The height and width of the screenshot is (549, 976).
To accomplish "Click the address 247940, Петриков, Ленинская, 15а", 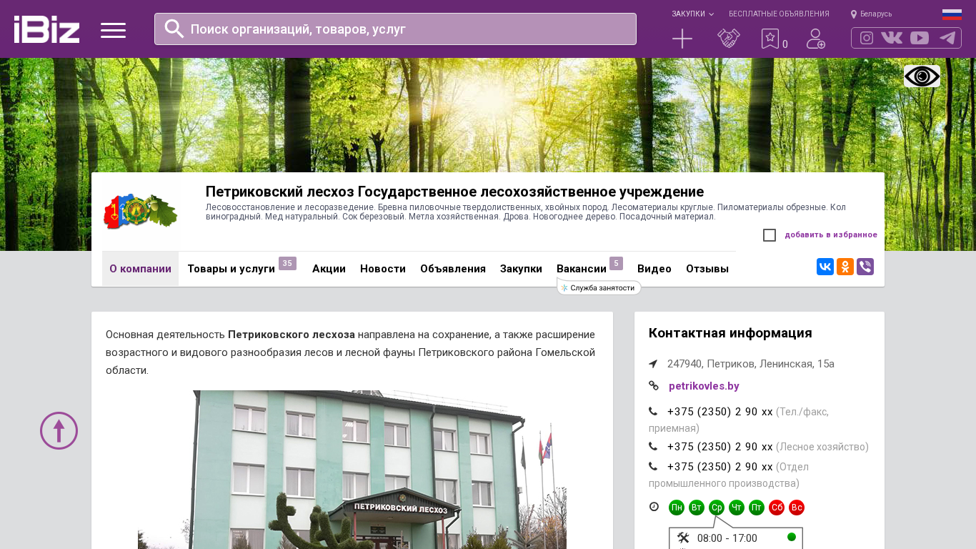I will pos(751,364).
